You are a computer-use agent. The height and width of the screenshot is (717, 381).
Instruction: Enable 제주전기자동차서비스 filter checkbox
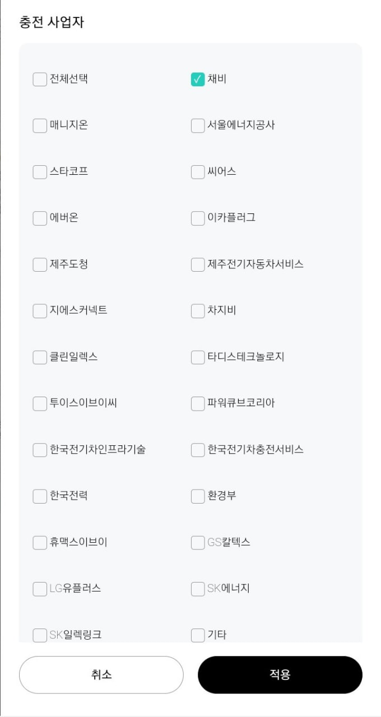pyautogui.click(x=198, y=264)
